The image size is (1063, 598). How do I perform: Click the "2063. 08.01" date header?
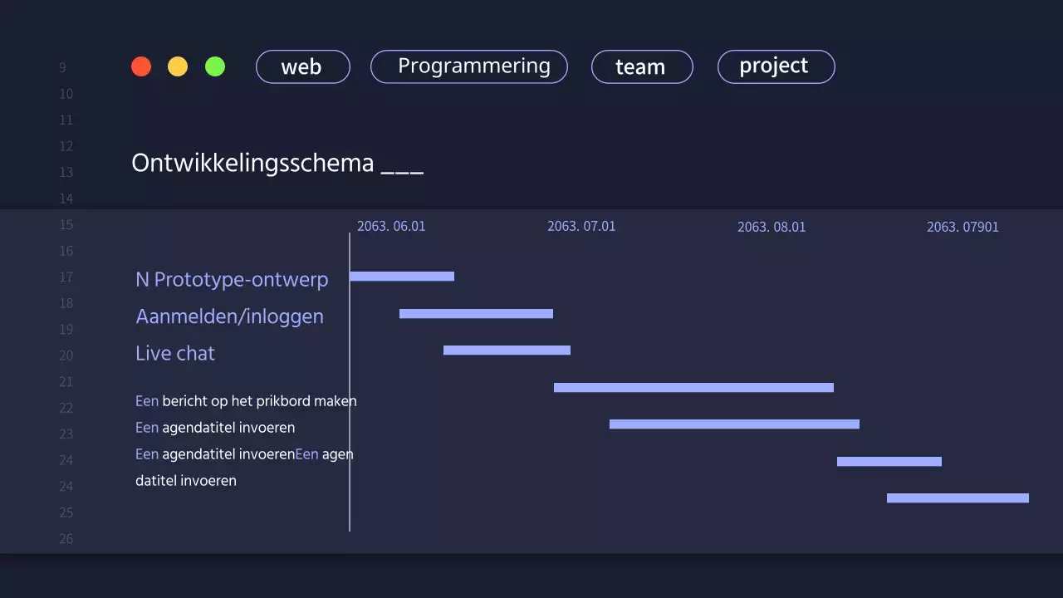[x=772, y=226]
